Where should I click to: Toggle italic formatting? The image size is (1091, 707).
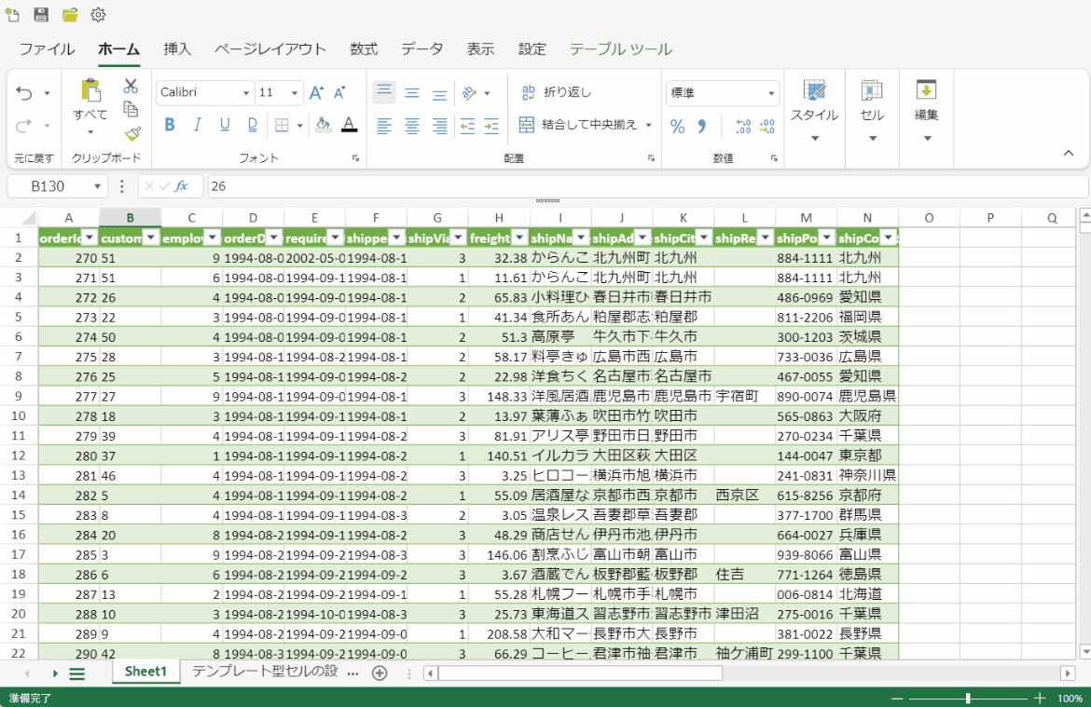click(x=198, y=125)
